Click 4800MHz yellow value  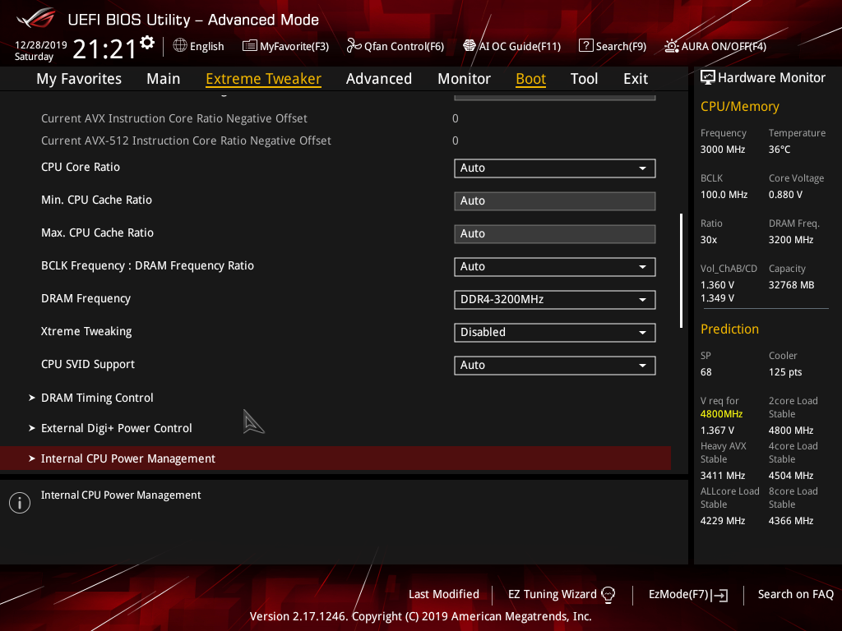pos(721,414)
